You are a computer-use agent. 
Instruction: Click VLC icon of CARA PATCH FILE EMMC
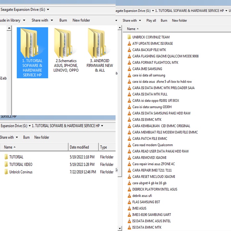[x=129, y=139]
